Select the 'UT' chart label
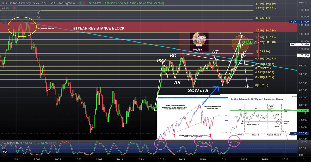 pyautogui.click(x=215, y=52)
